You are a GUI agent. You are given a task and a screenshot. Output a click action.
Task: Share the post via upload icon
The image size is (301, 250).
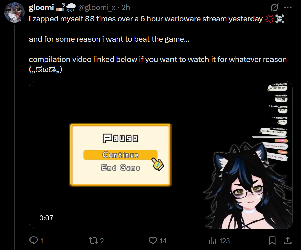(288, 241)
